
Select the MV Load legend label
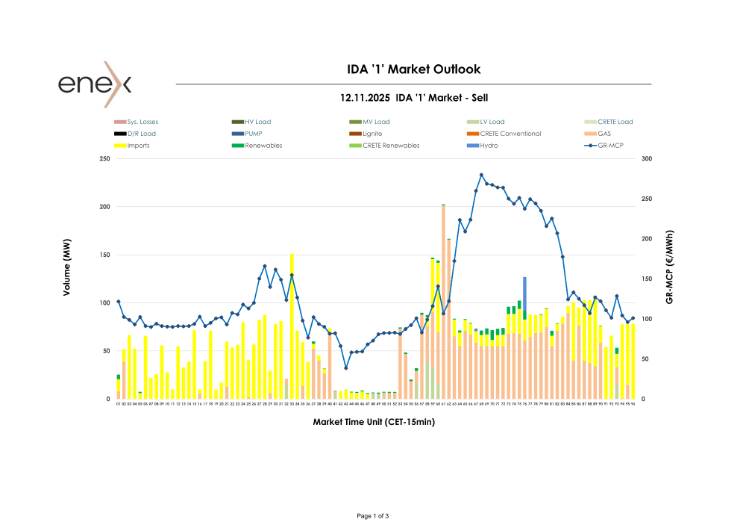[x=376, y=122]
